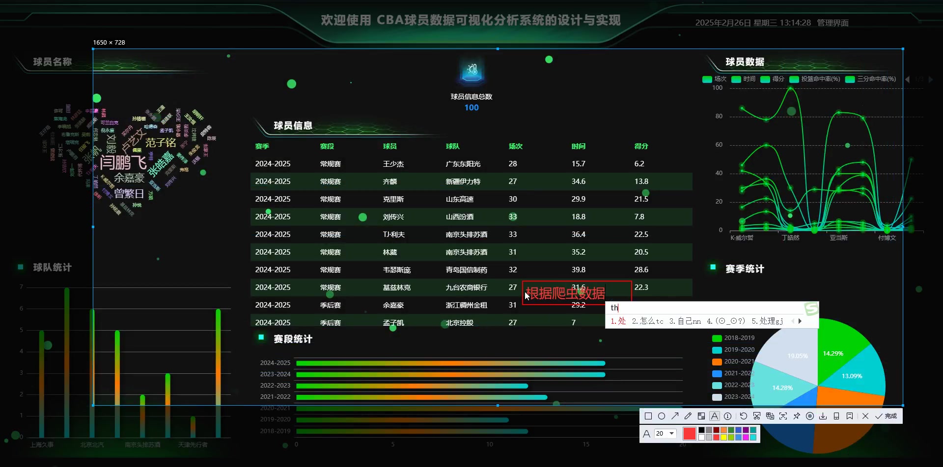The width and height of the screenshot is (943, 467).
Task: Select the ellipse annotation tool
Action: point(662,416)
